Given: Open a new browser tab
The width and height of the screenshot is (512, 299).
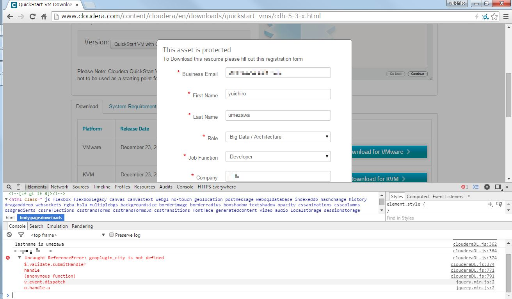Looking at the screenshot, I should click(90, 5).
